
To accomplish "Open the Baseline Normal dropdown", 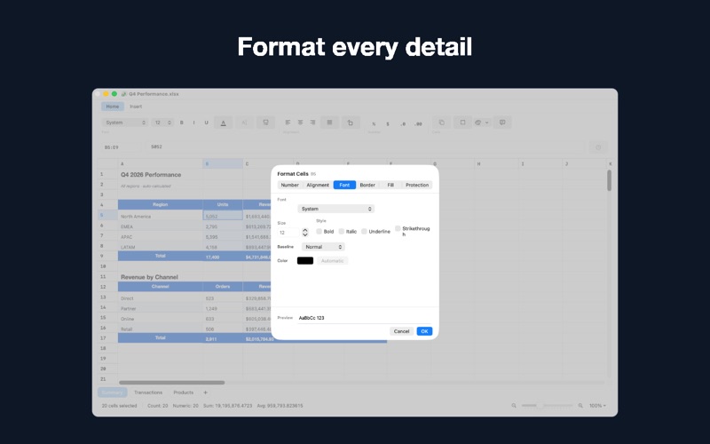I will [323, 247].
